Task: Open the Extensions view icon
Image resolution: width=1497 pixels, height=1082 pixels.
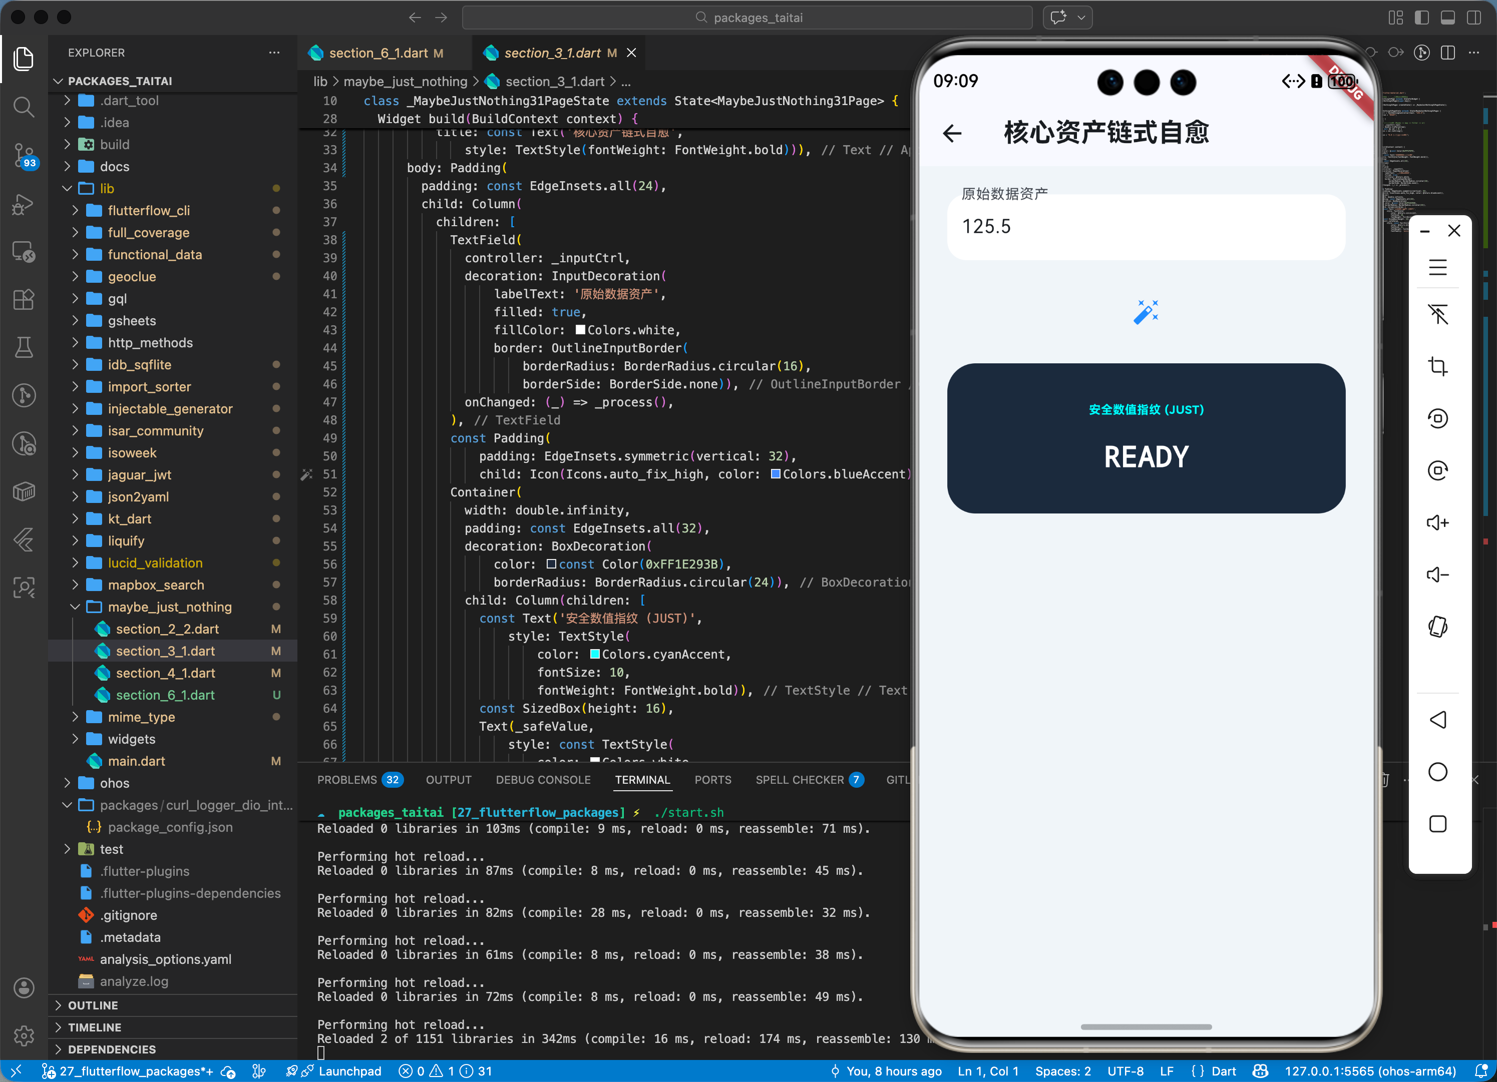Action: point(24,300)
